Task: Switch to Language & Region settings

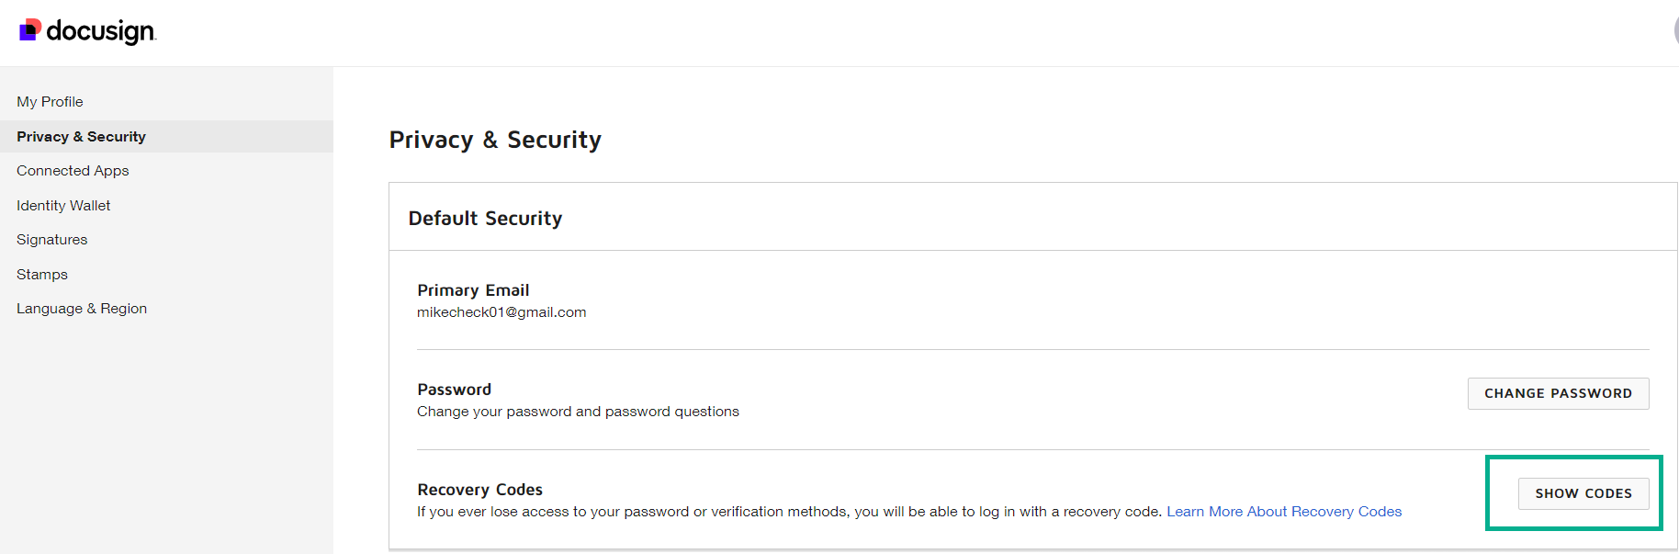Action: point(82,309)
